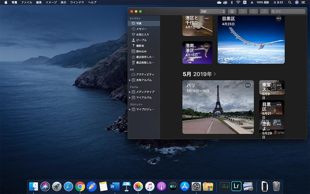Click the more button on 目黒区 5月21日 card

click(279, 105)
